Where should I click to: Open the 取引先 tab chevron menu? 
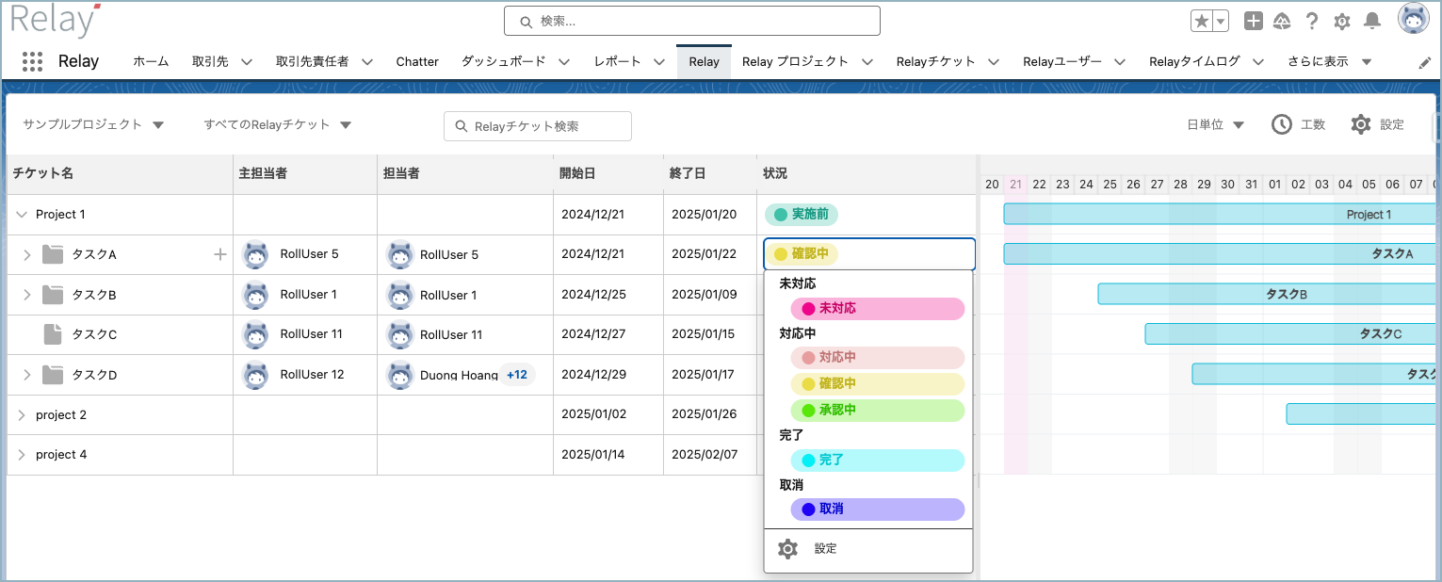coord(247,62)
